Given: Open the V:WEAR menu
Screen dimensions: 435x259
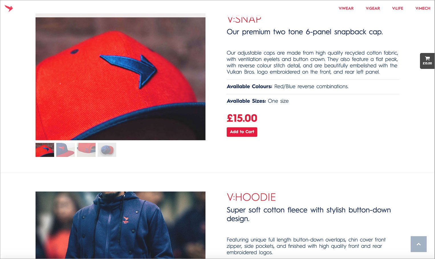Looking at the screenshot, I should [346, 8].
